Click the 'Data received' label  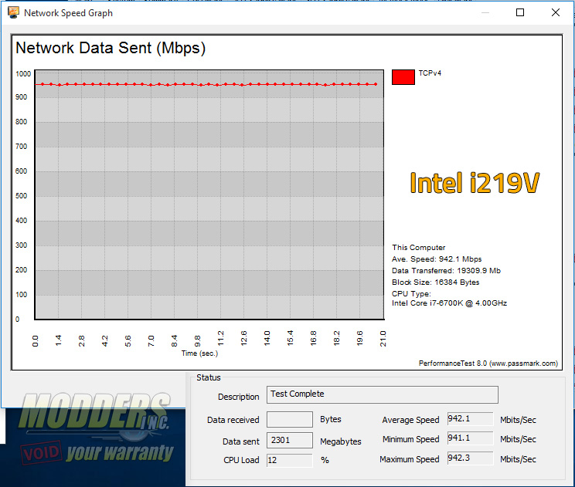coord(233,420)
